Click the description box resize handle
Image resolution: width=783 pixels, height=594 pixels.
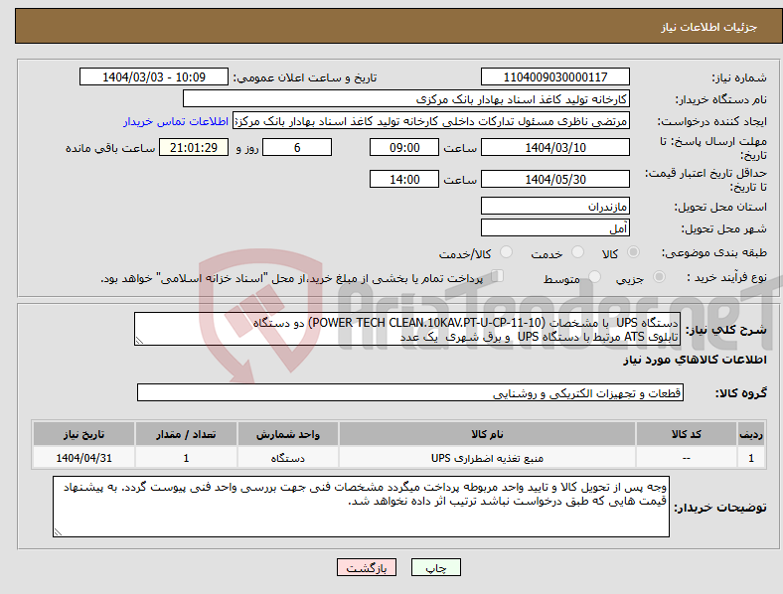click(x=139, y=341)
